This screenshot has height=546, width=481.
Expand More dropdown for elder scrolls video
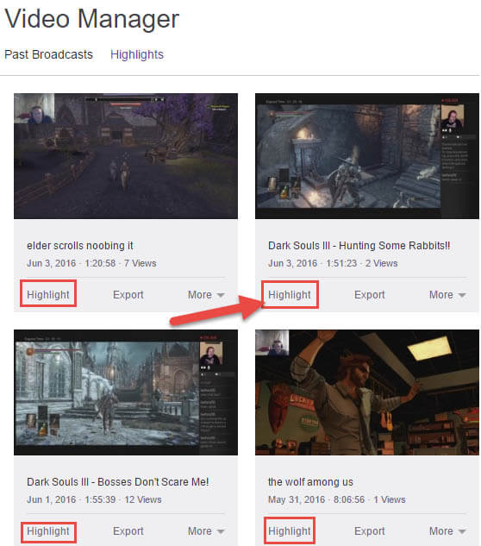pyautogui.click(x=206, y=295)
